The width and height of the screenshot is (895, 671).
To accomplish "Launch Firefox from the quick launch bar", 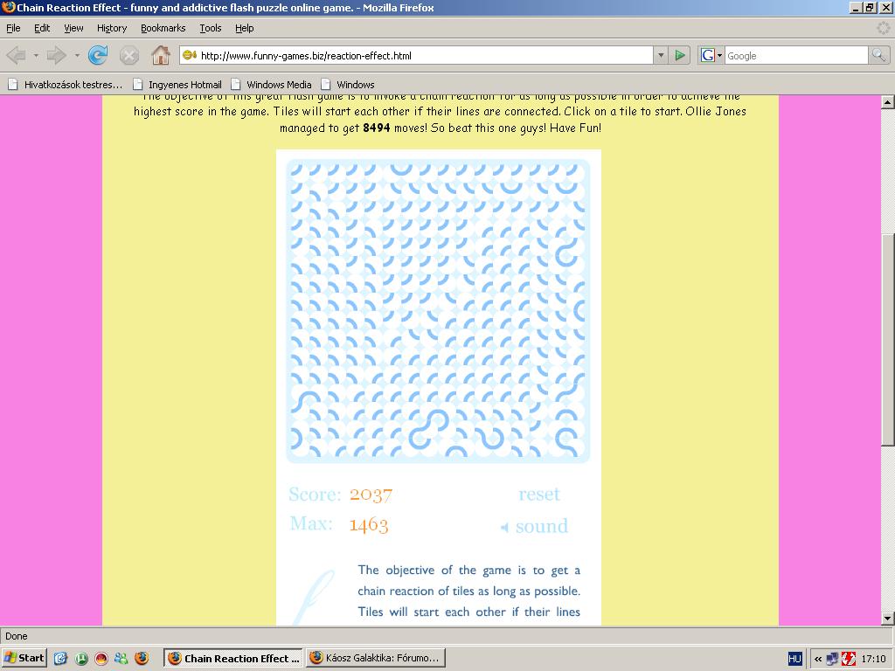I will click(142, 658).
